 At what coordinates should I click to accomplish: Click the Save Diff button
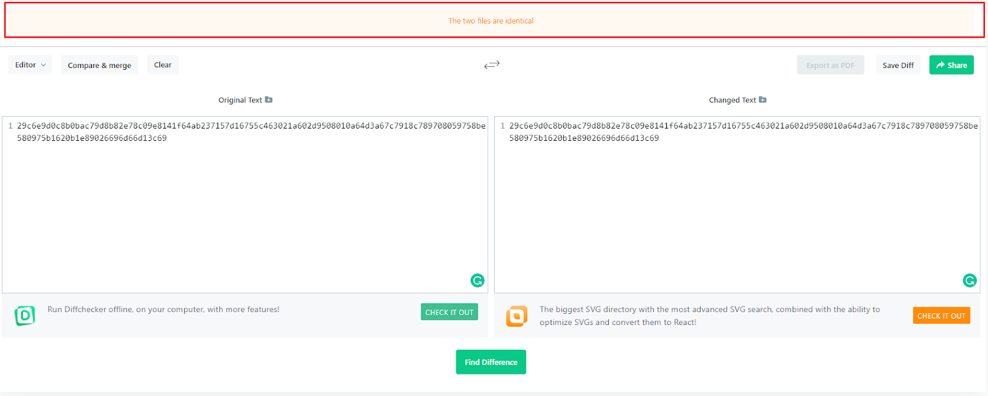tap(898, 65)
